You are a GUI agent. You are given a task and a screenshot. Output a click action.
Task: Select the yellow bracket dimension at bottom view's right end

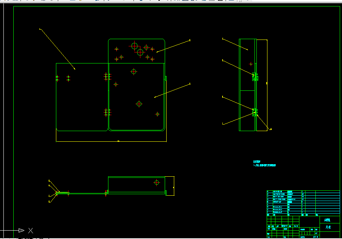174,186
